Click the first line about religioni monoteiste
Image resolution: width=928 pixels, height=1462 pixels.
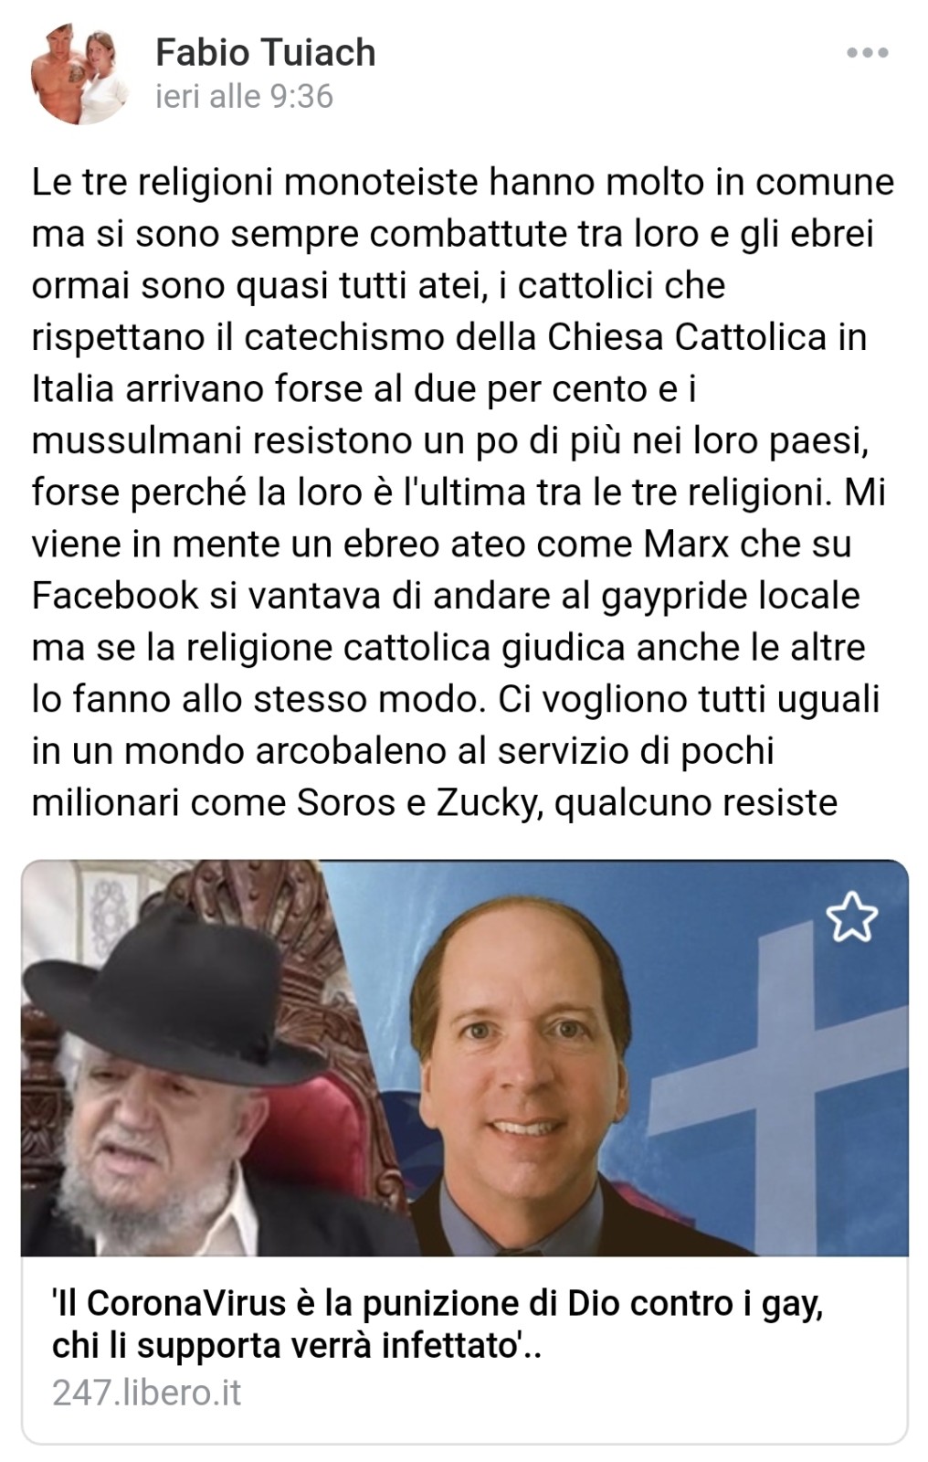click(x=463, y=183)
